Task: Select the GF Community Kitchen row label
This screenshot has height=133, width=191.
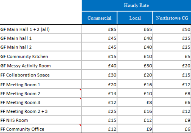Action: 41,57
